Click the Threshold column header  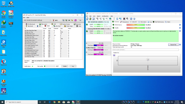click(x=56, y=29)
